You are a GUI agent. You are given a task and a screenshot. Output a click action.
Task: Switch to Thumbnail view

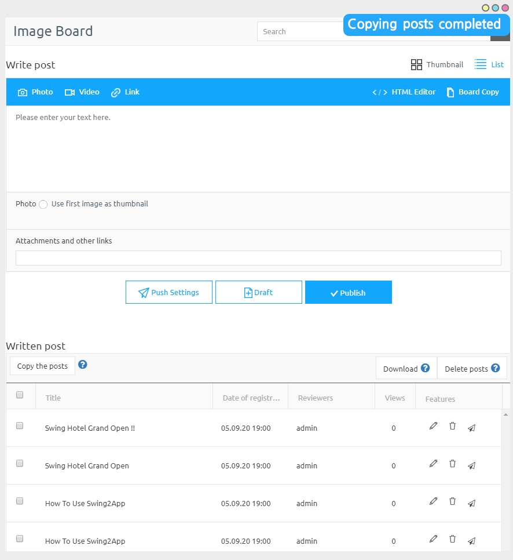click(x=437, y=64)
